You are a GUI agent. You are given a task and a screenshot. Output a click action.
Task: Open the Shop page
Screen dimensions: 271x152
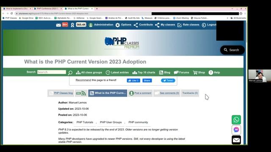click(x=199, y=73)
